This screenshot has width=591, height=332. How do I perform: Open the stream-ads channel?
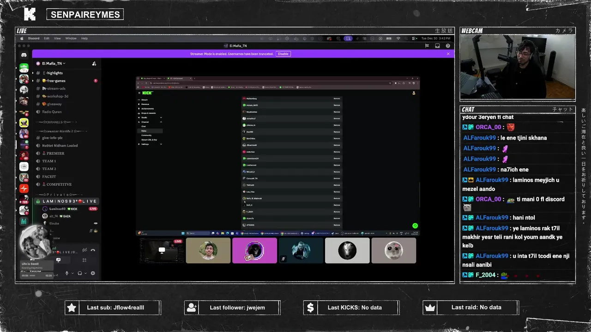[x=67, y=89]
